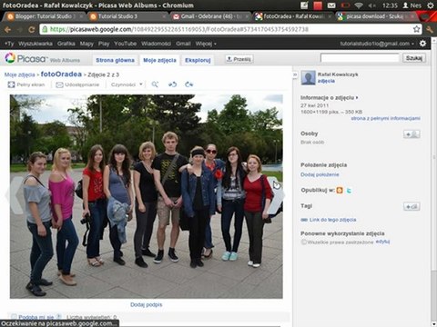Image resolution: width=437 pixels, height=327 pixels.
Task: Open zdjęcia link under Rafał Kowalczyk
Action: click(326, 81)
